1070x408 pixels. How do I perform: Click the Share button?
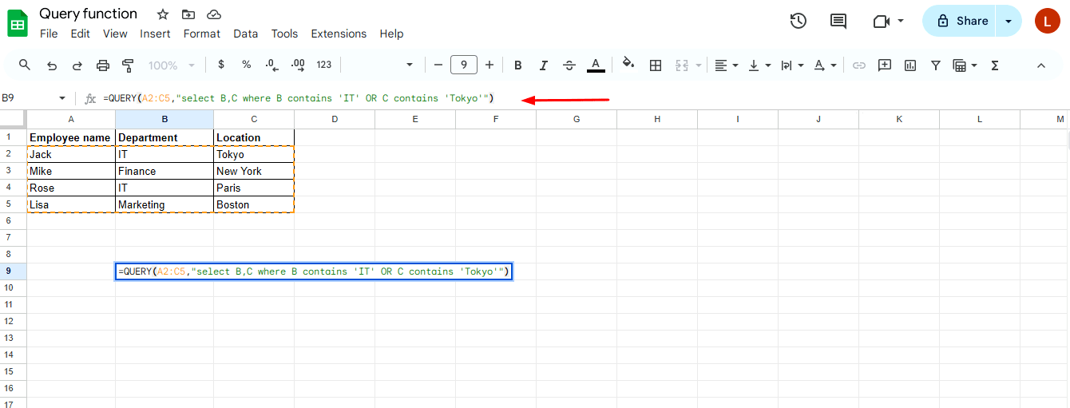pos(962,21)
